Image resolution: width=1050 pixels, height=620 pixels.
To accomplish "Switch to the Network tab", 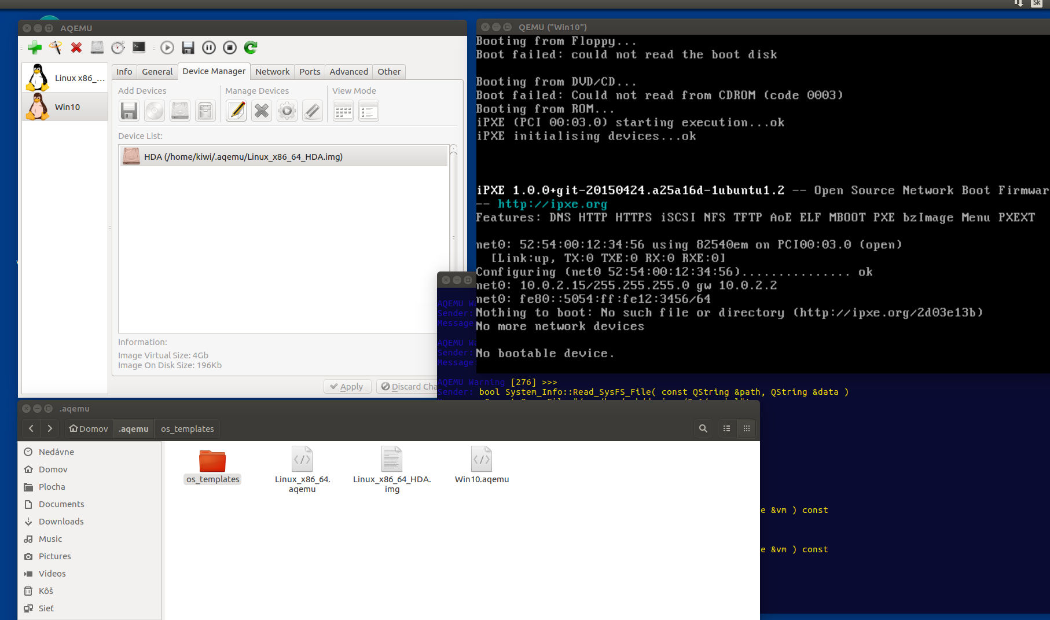I will (x=273, y=72).
